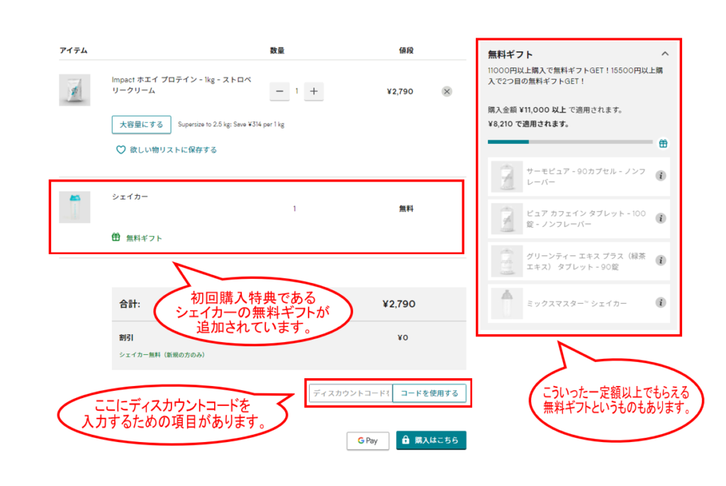This screenshot has height=486, width=726.
Task: Increase Impact whey protein quantity with plus
Action: (313, 92)
